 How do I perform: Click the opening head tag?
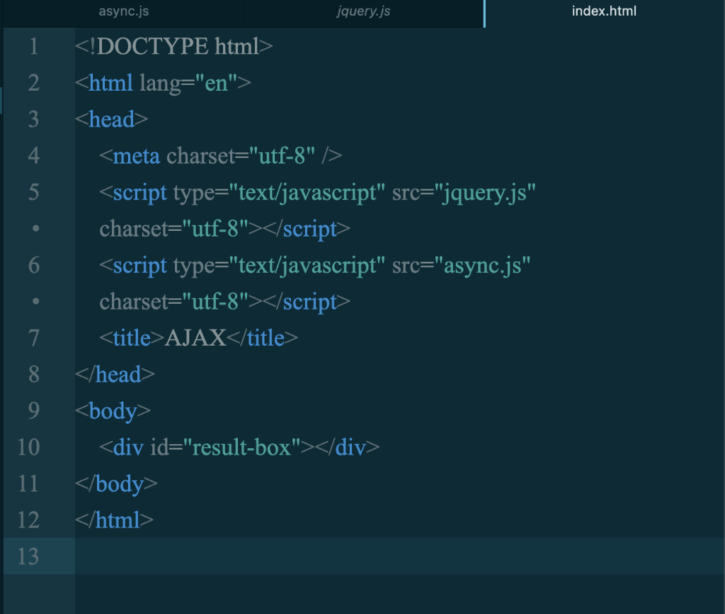point(111,119)
